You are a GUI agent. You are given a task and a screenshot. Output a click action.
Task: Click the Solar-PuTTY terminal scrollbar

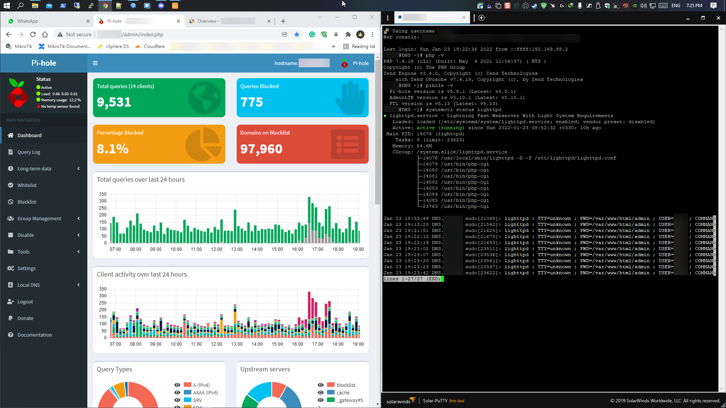[721, 208]
